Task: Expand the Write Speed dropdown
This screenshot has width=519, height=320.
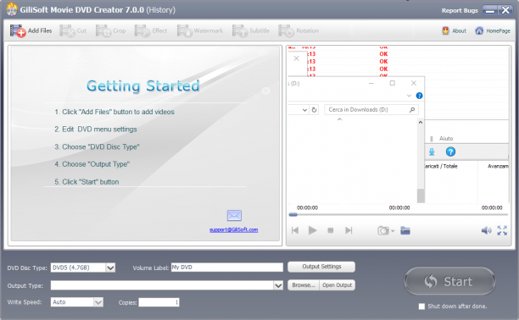Action: click(x=98, y=302)
